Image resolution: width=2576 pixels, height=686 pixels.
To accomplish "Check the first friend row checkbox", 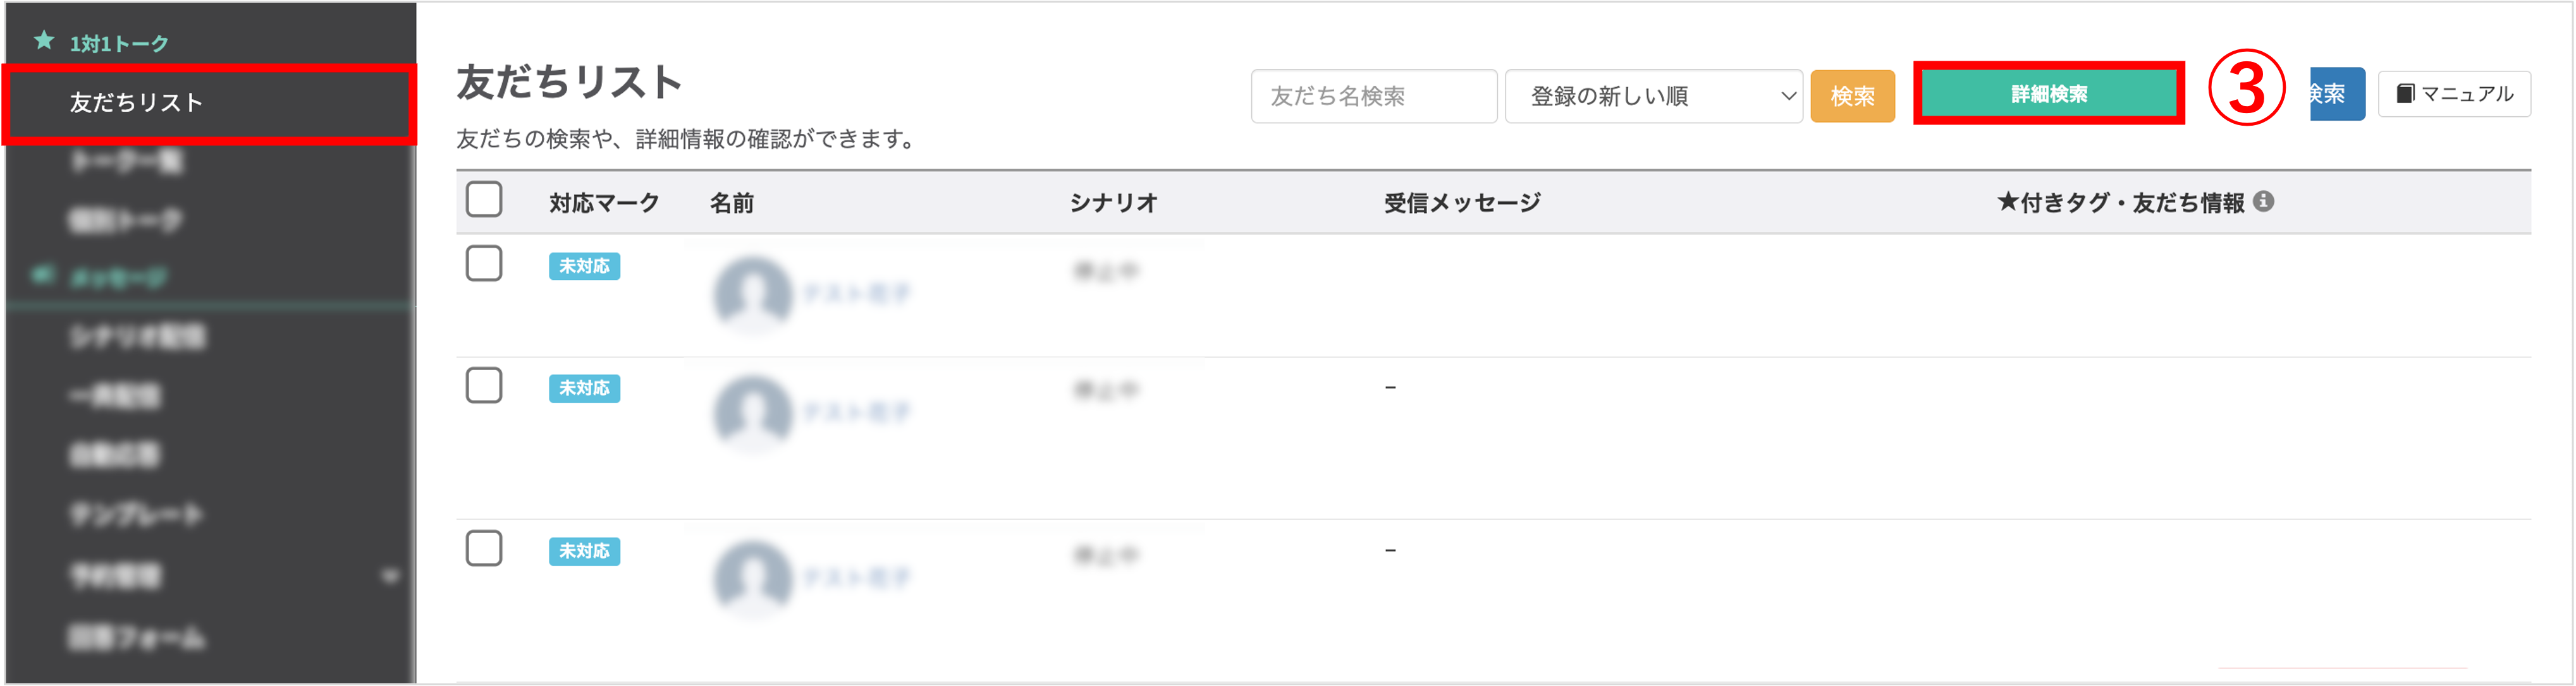I will point(484,263).
